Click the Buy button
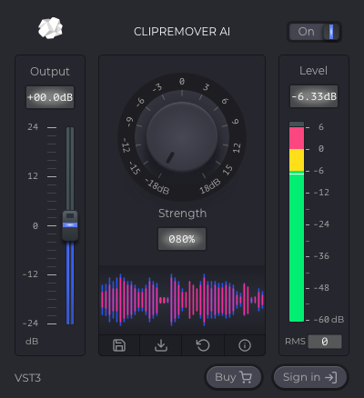 [x=234, y=377]
